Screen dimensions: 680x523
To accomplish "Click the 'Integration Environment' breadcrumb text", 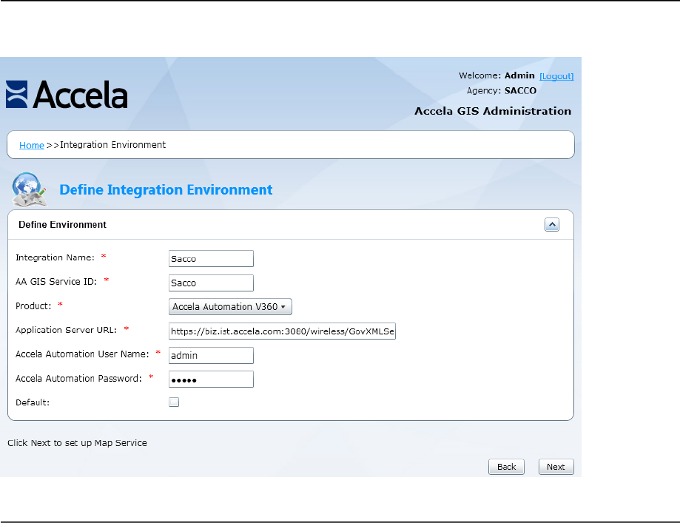I will [112, 145].
